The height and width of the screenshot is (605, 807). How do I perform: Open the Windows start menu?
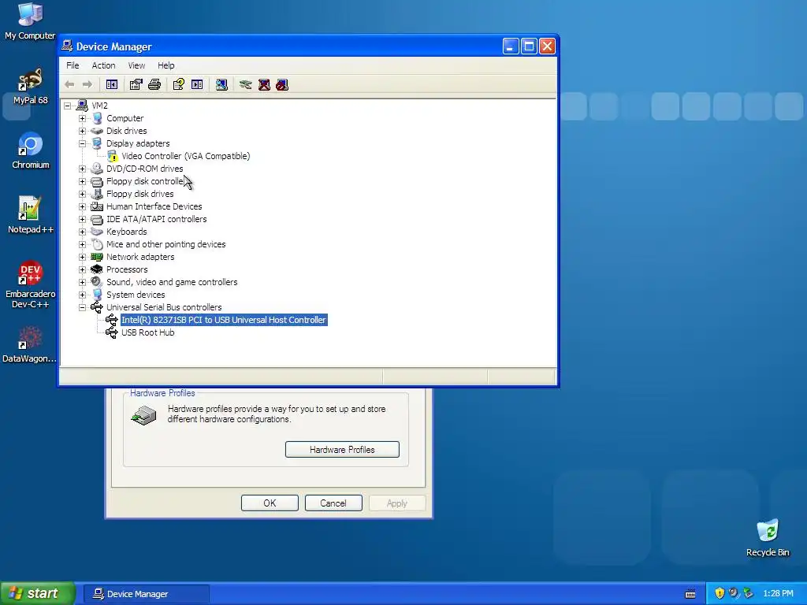[38, 594]
